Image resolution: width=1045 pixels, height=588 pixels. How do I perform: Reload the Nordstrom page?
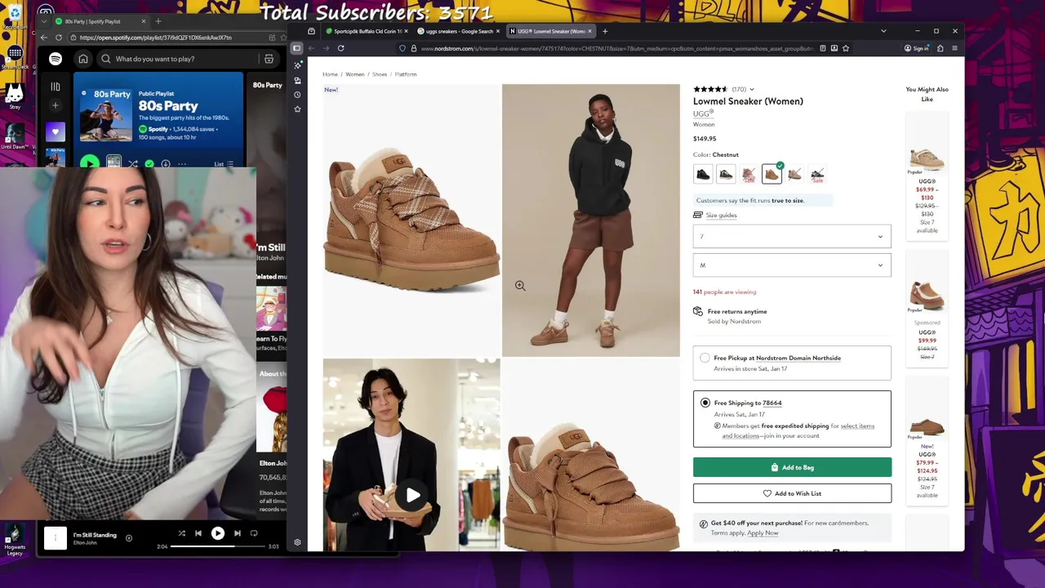point(340,48)
